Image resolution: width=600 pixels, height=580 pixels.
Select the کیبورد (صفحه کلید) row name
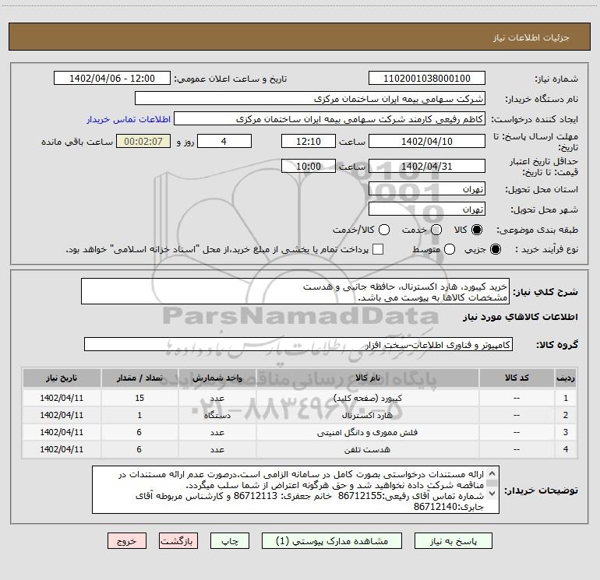point(368,398)
